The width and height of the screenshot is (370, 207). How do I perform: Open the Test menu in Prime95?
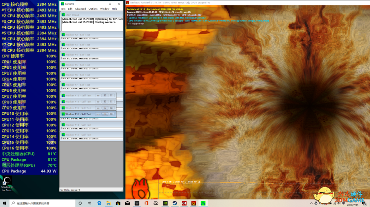pos(63,9)
